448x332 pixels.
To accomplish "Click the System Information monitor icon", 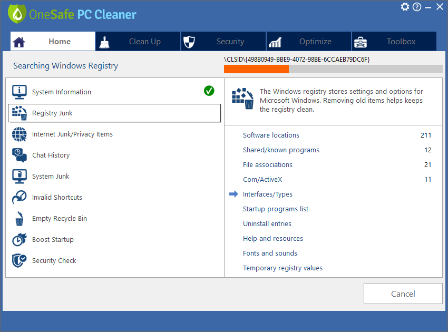I will pyautogui.click(x=20, y=92).
